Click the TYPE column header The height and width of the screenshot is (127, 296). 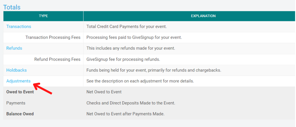pos(44,16)
